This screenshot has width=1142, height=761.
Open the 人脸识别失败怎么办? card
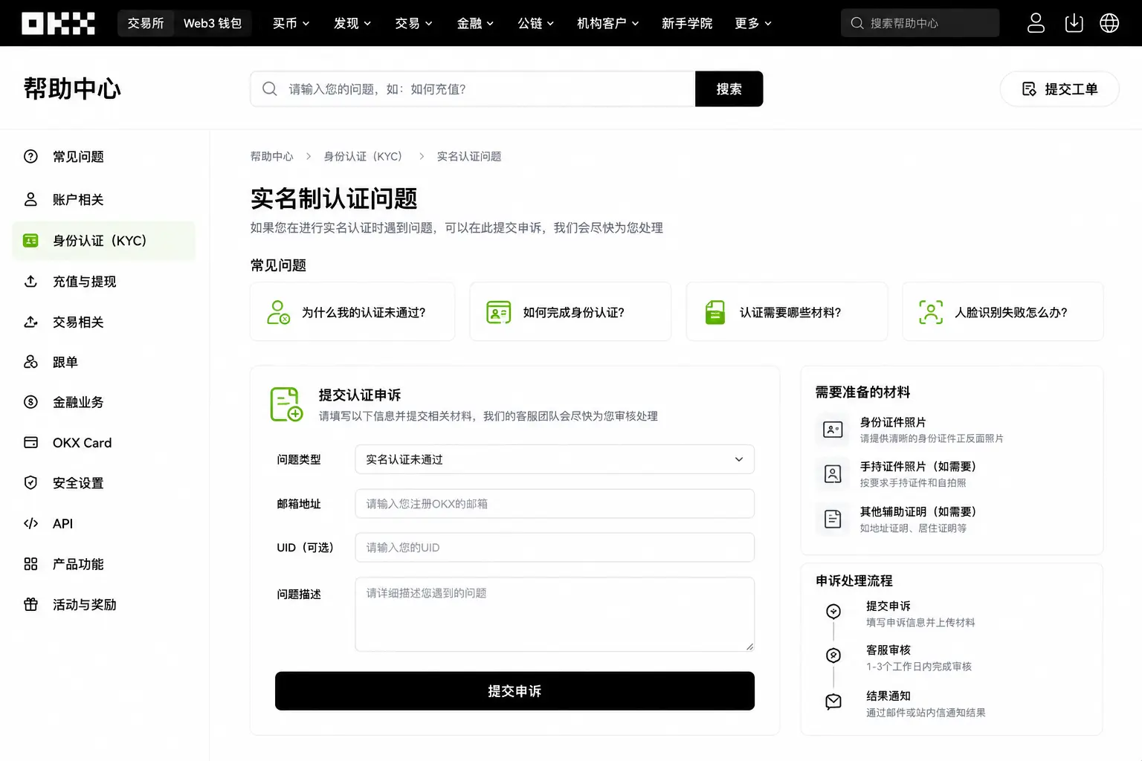pos(1003,312)
